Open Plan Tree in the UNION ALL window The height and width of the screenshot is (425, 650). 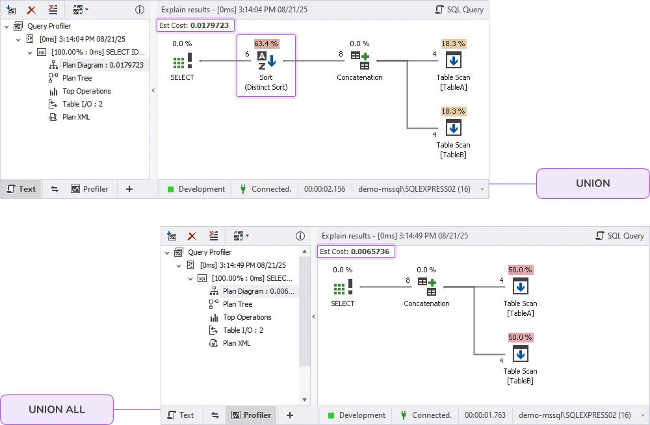pyautogui.click(x=231, y=304)
